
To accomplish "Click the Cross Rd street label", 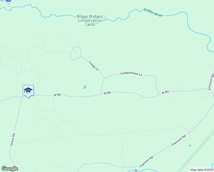I will point(13,139).
